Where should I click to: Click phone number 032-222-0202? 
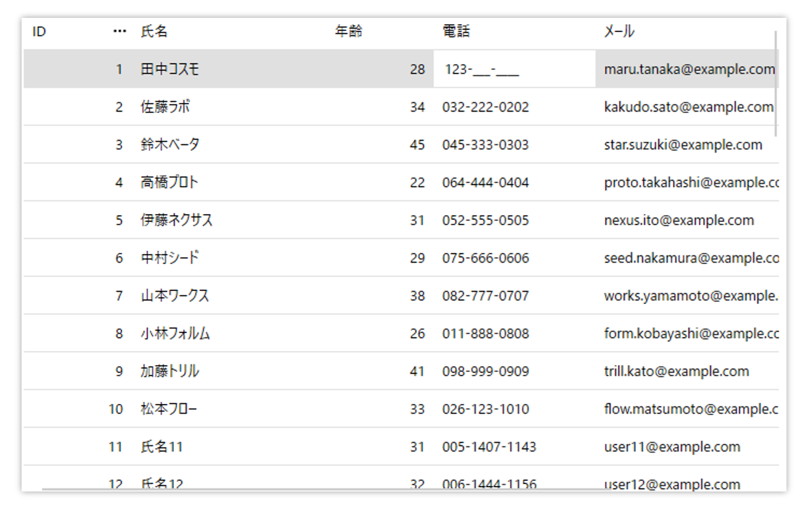click(x=485, y=107)
